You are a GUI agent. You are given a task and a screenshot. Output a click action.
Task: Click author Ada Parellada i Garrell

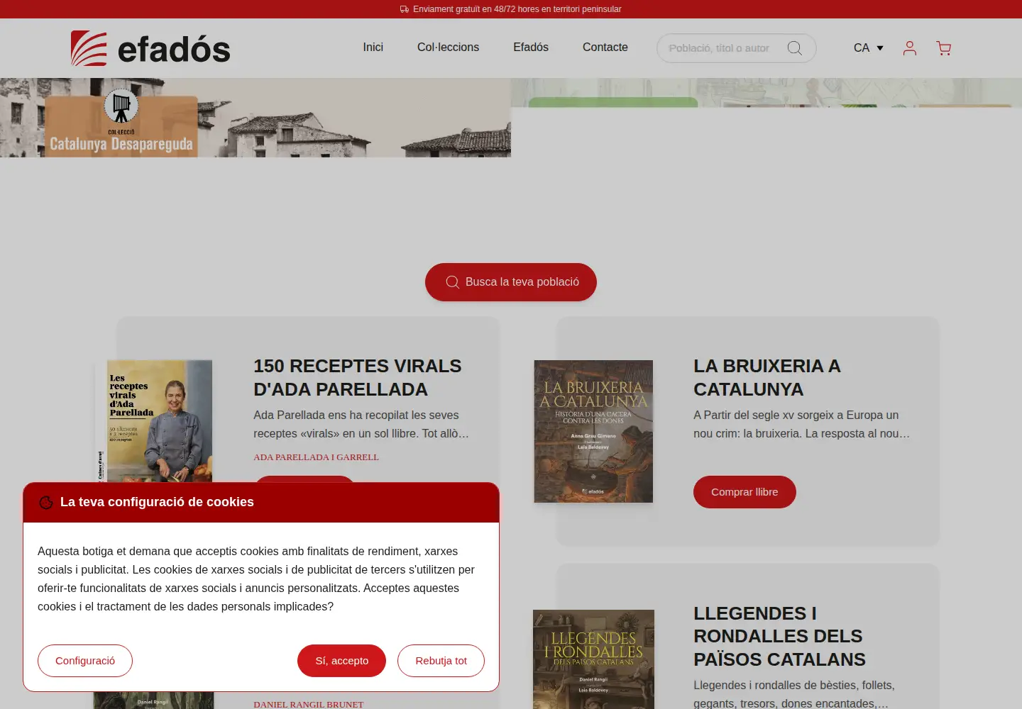317,457
